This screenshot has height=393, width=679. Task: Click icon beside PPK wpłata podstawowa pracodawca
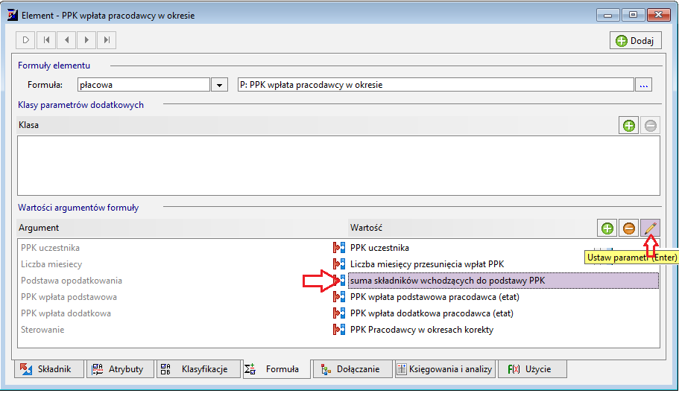(339, 296)
